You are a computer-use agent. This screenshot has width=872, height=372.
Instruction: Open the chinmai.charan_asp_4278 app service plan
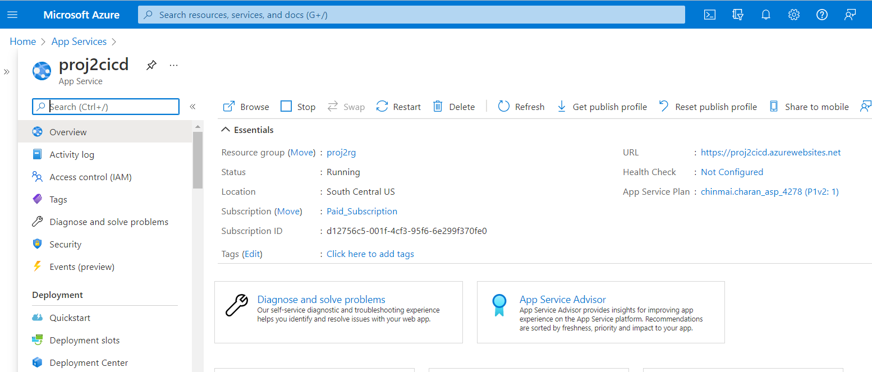pyautogui.click(x=770, y=191)
